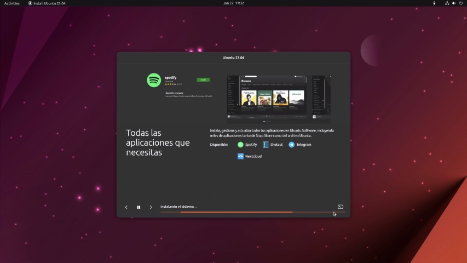Viewport: 467px width, 263px height.
Task: Open the Install Ubuntu 23.04 app menu
Action: [47, 3]
